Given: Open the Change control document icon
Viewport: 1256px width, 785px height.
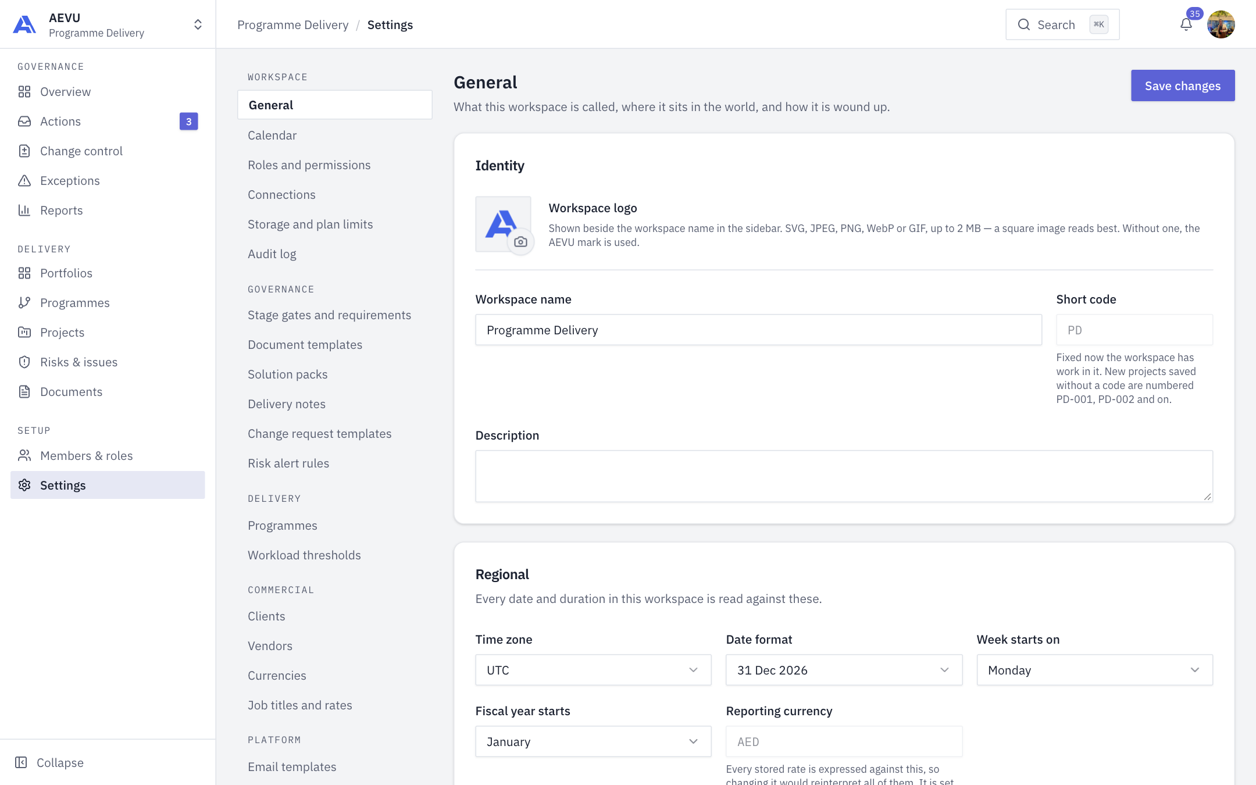Looking at the screenshot, I should click(x=24, y=151).
